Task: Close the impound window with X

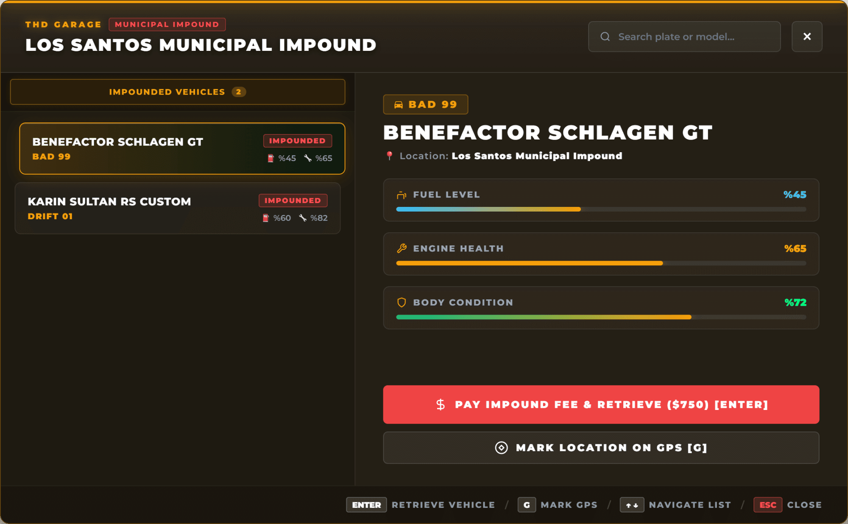Action: (x=807, y=37)
